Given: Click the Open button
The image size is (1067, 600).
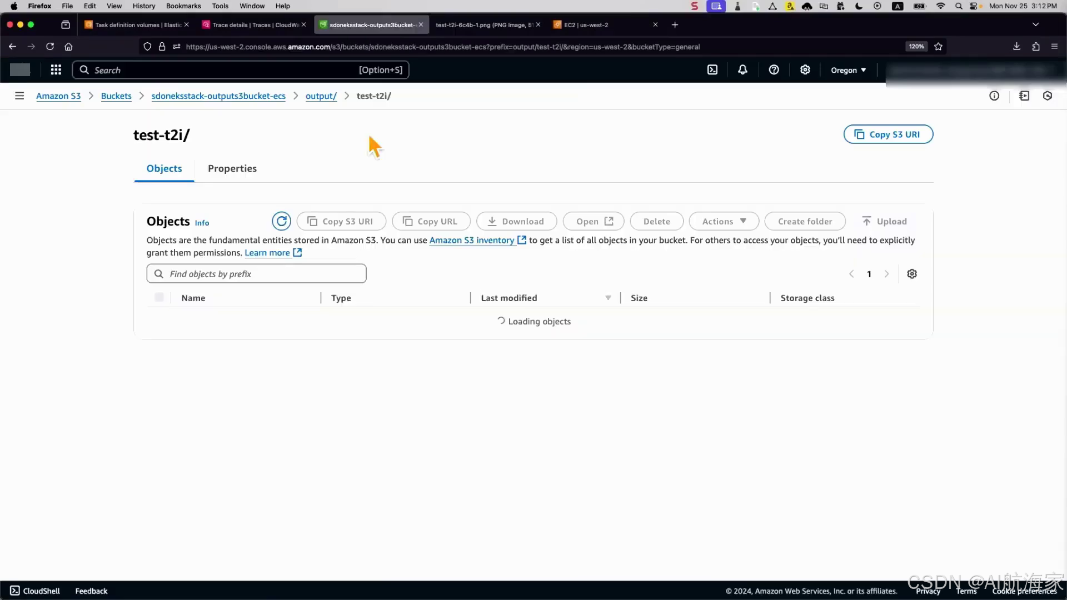Looking at the screenshot, I should (594, 221).
